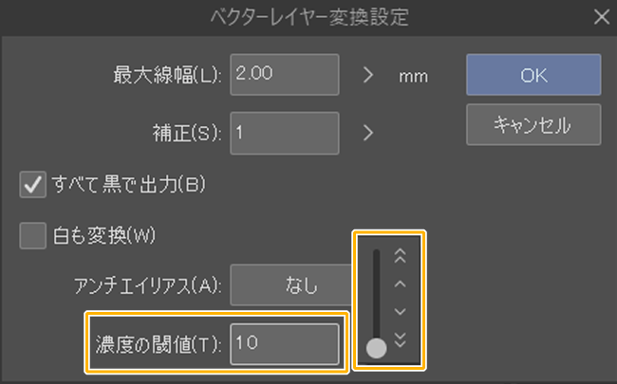Click the double-up arrow in the slider popup
Screen dimensions: 617x384
point(400,256)
